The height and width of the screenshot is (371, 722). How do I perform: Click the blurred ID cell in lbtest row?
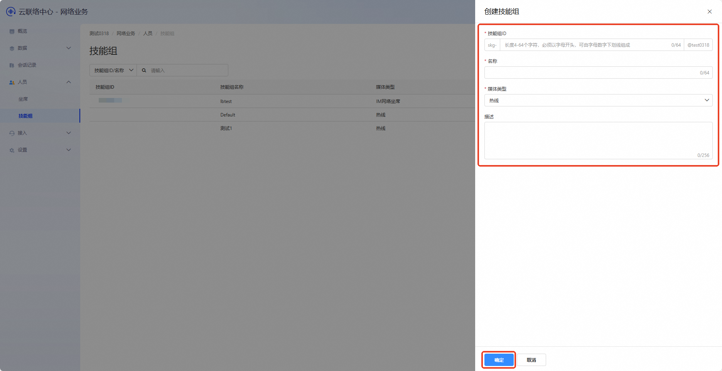tap(110, 100)
